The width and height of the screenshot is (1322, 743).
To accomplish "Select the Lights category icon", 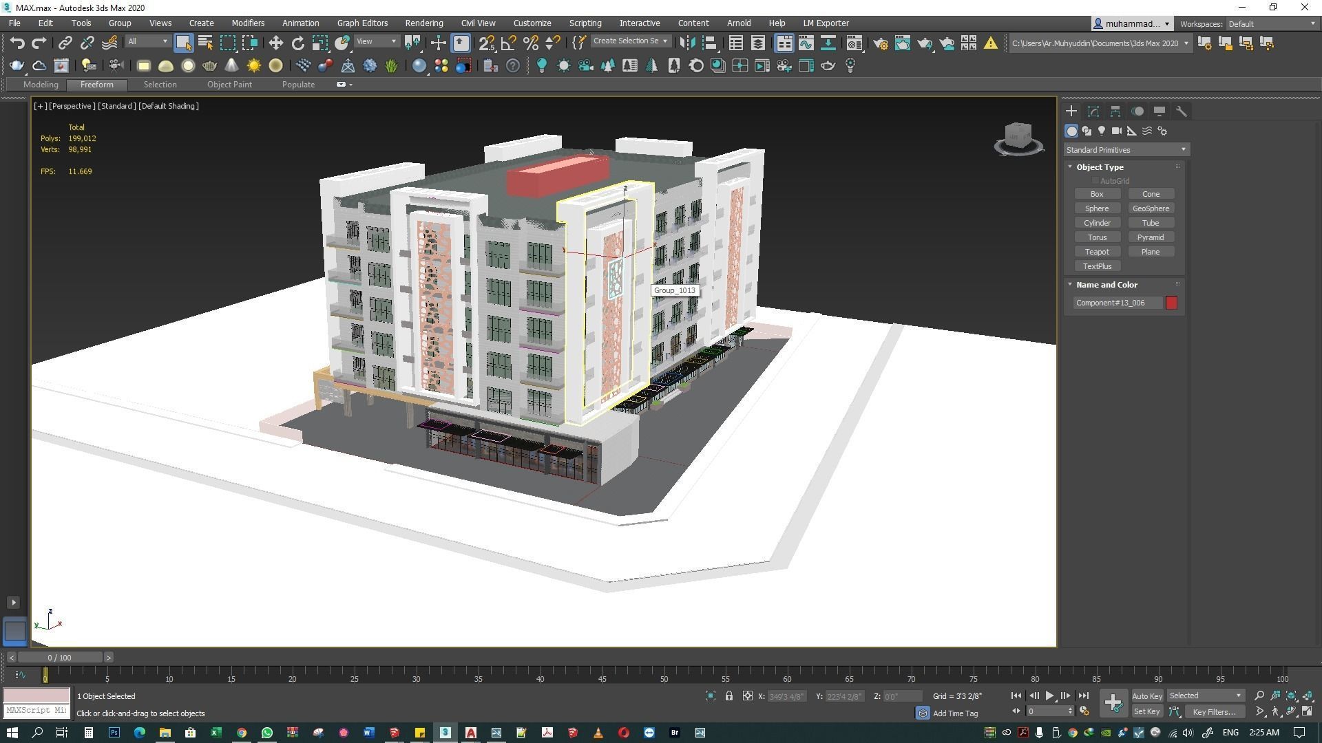I will [x=1102, y=131].
